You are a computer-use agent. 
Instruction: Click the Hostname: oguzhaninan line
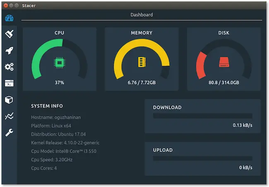[56, 117]
